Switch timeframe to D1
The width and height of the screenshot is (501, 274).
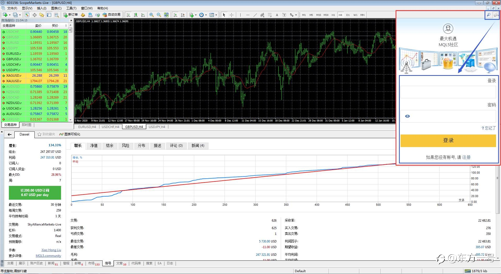tap(348, 15)
